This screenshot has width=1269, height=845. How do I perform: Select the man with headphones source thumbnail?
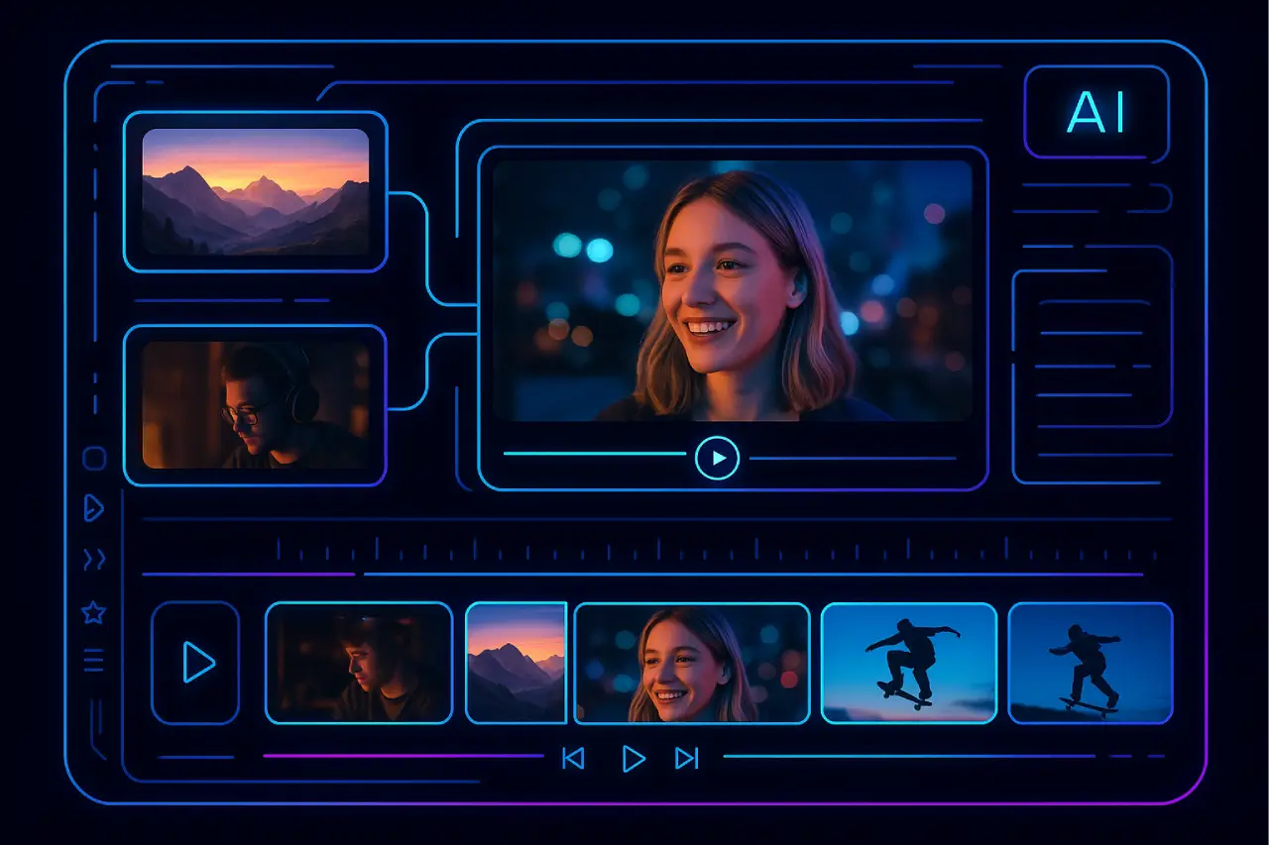coord(255,405)
